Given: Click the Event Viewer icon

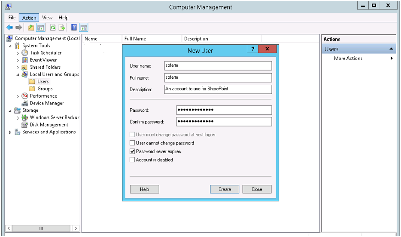Looking at the screenshot, I should 25,60.
